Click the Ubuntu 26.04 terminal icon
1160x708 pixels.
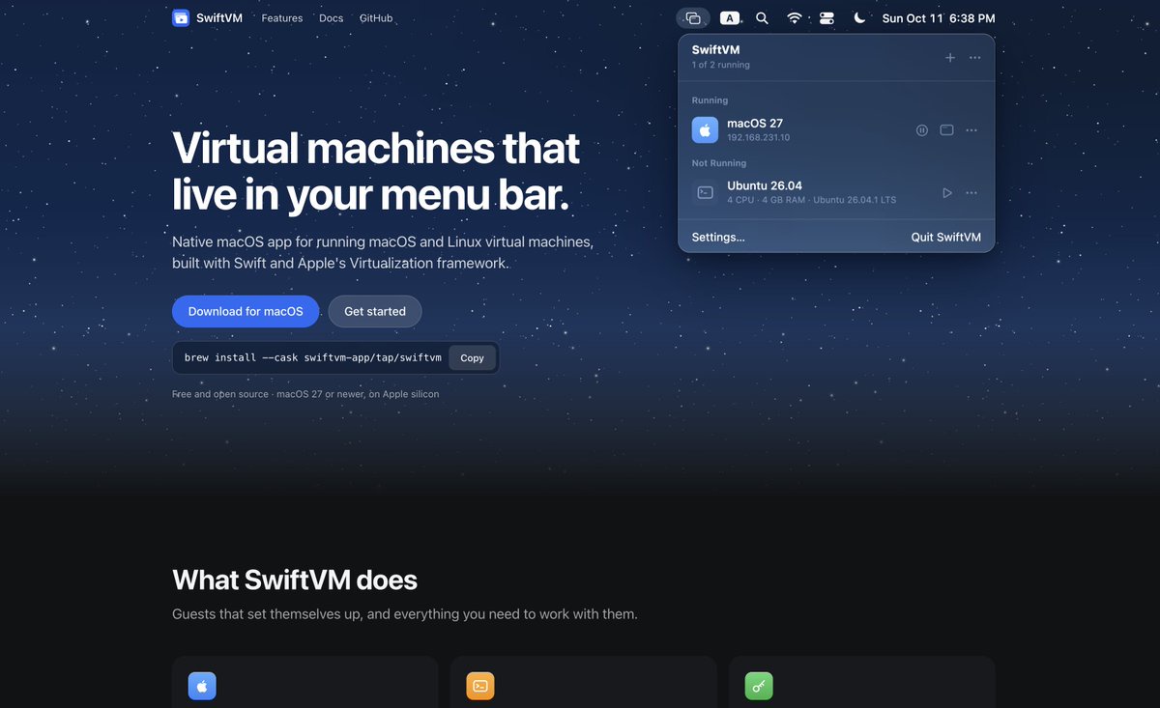pos(706,192)
